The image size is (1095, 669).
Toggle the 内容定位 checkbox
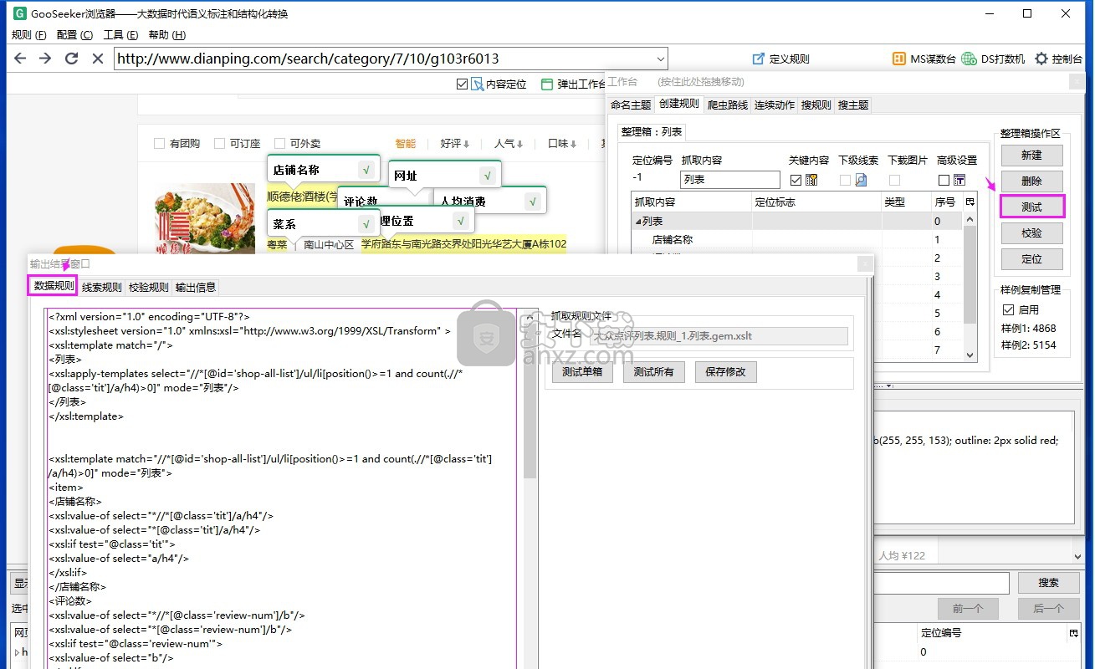tap(462, 84)
